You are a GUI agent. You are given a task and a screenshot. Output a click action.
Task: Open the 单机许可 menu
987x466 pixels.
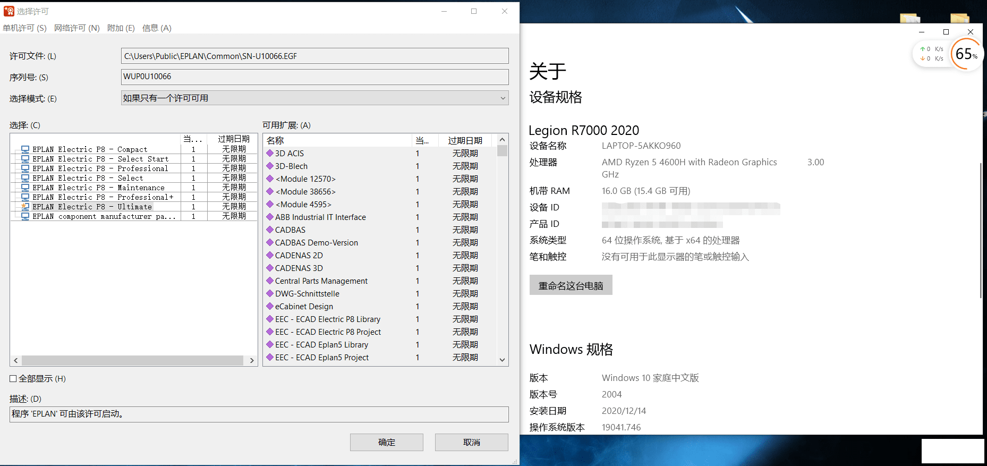(24, 28)
